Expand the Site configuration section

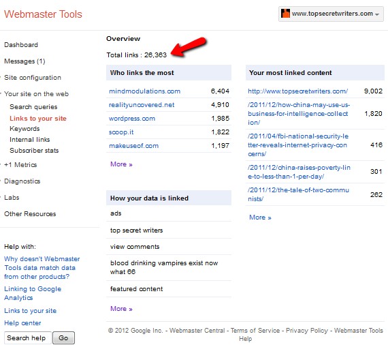coord(33,78)
